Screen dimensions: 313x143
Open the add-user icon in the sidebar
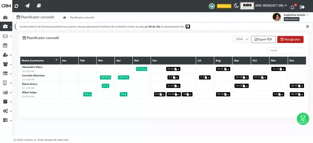click(x=5, y=55)
